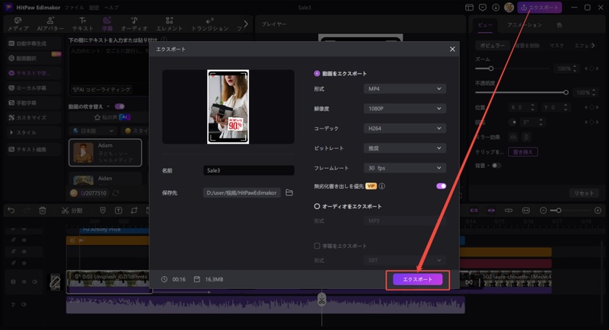Viewport: 609px width, 330px height.
Task: Open the 解像度 1080P dropdown
Action: [x=405, y=109]
